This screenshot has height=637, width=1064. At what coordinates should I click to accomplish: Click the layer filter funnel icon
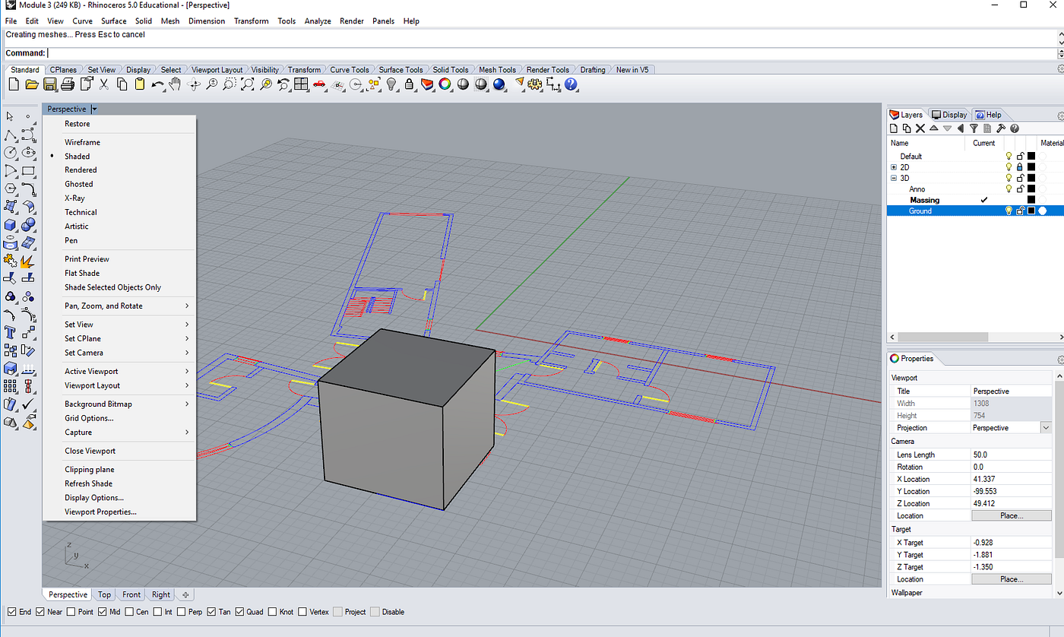click(x=974, y=128)
